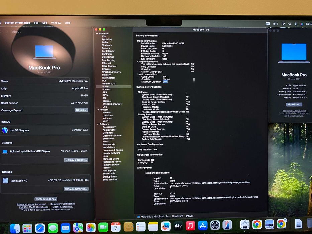312x234 pixels.
Task: Launch Safari from the Dock
Action: coord(40,228)
